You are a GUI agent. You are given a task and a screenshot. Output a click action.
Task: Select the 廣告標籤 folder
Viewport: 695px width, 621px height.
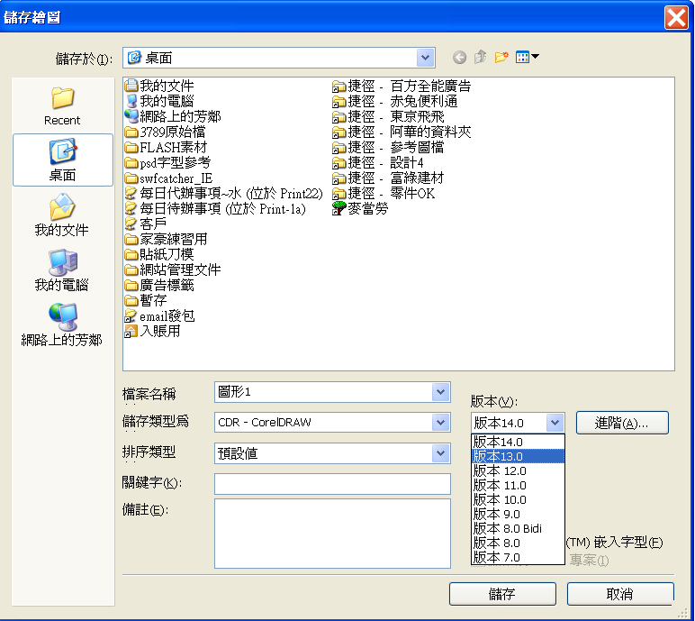point(159,286)
